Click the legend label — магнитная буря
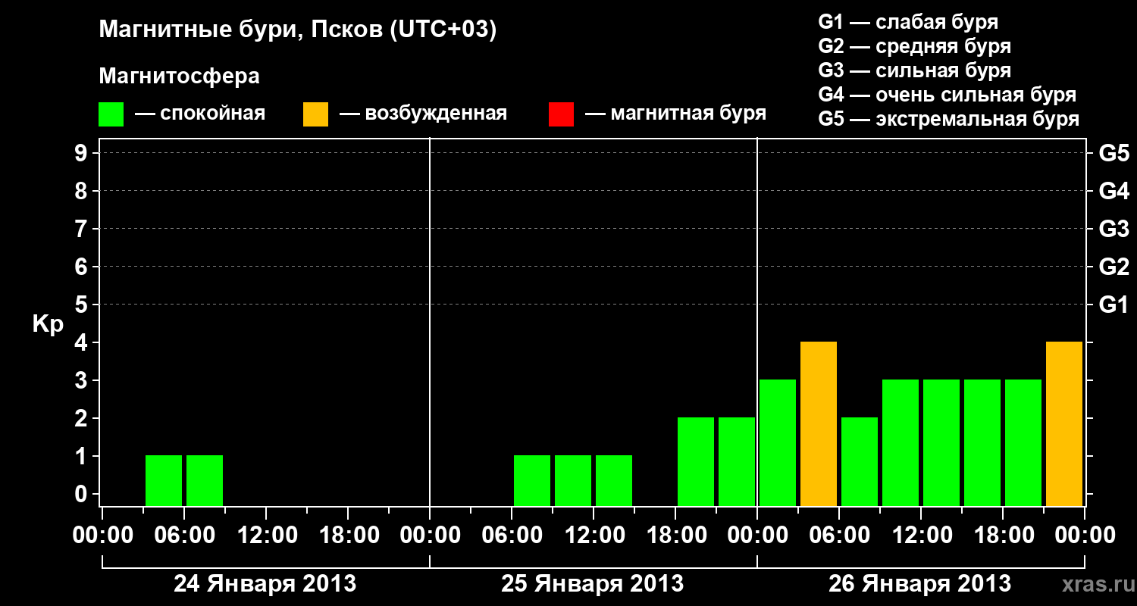1137x606 pixels. point(676,114)
